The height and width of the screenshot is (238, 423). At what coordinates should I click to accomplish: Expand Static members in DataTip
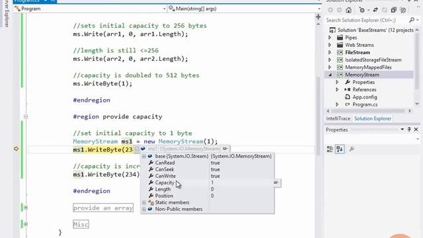[144, 202]
